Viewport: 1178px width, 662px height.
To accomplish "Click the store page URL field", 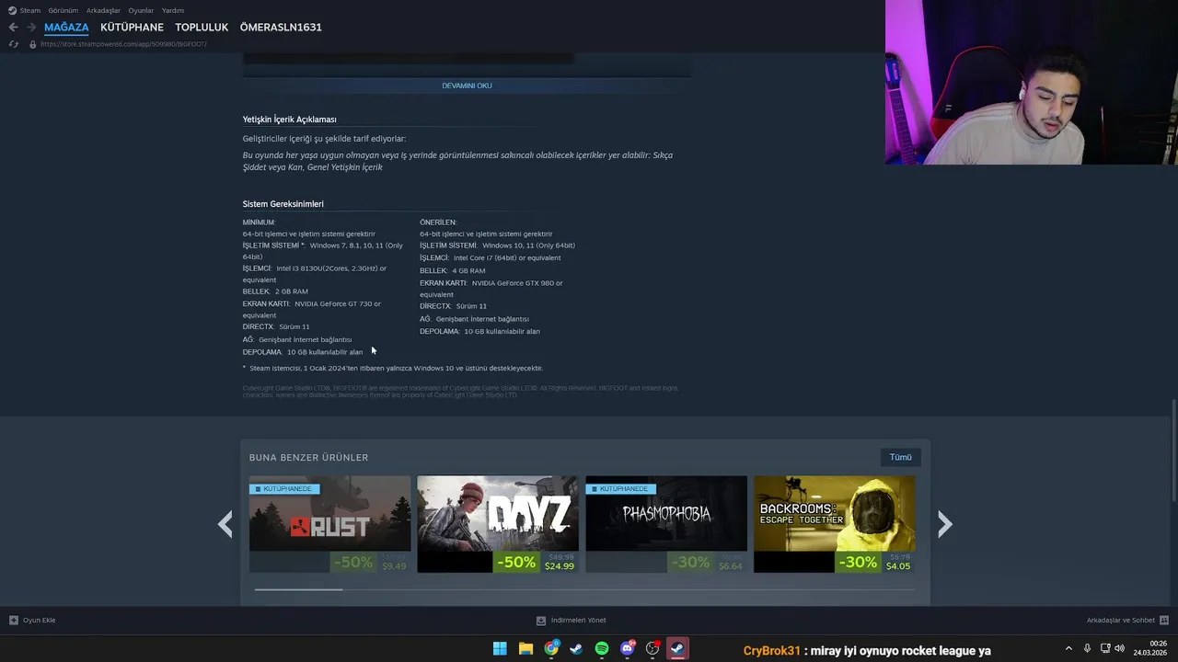I will point(123,44).
